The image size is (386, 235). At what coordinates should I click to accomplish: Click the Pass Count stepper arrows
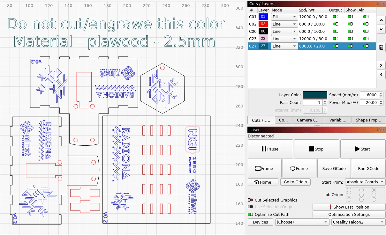tap(325, 103)
